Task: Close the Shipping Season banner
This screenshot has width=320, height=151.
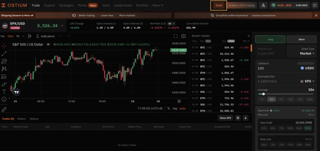Action: [x=316, y=15]
